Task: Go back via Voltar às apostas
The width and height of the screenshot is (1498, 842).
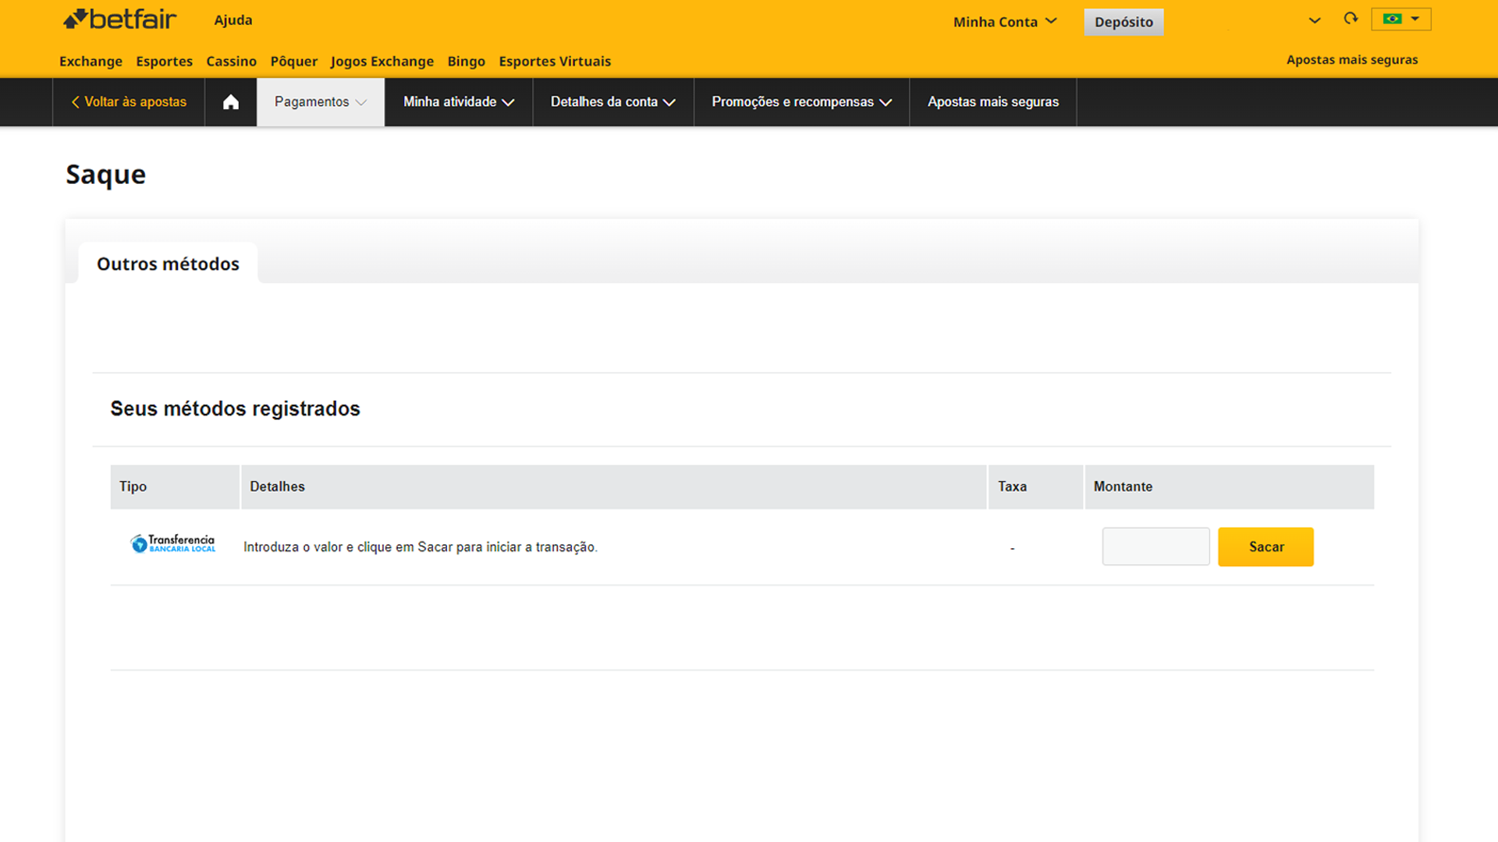Action: [129, 102]
